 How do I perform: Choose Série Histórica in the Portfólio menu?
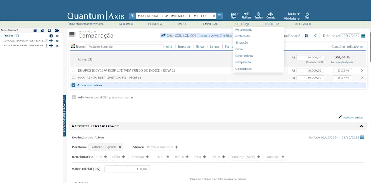244,56
